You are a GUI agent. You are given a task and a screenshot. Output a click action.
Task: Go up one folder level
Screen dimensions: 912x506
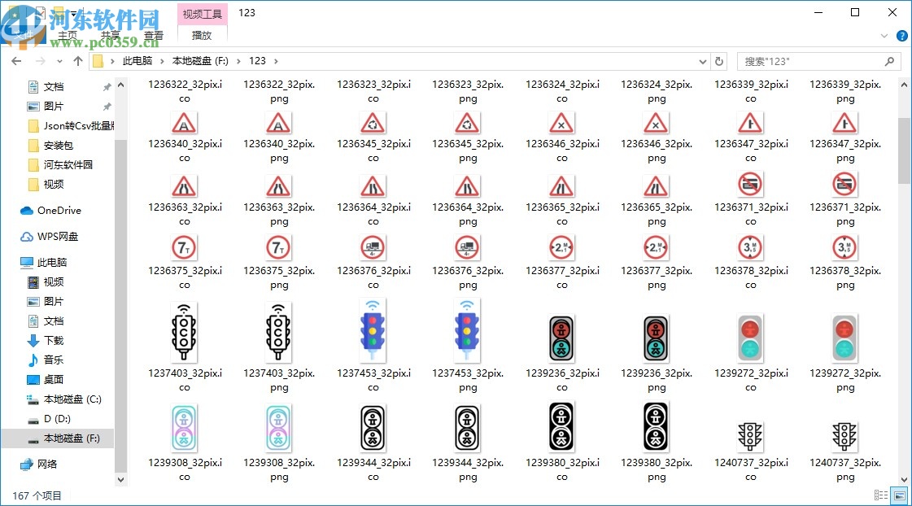(78, 61)
